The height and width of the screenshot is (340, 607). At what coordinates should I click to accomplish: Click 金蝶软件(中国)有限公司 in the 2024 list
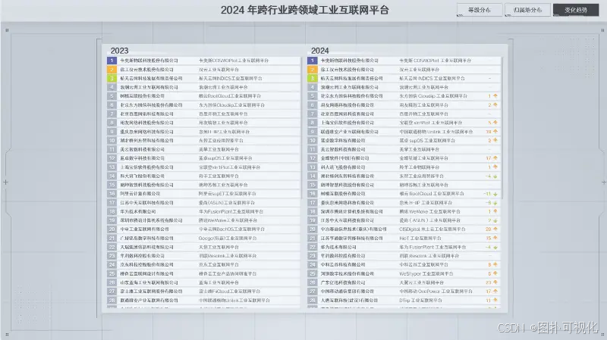click(344, 158)
